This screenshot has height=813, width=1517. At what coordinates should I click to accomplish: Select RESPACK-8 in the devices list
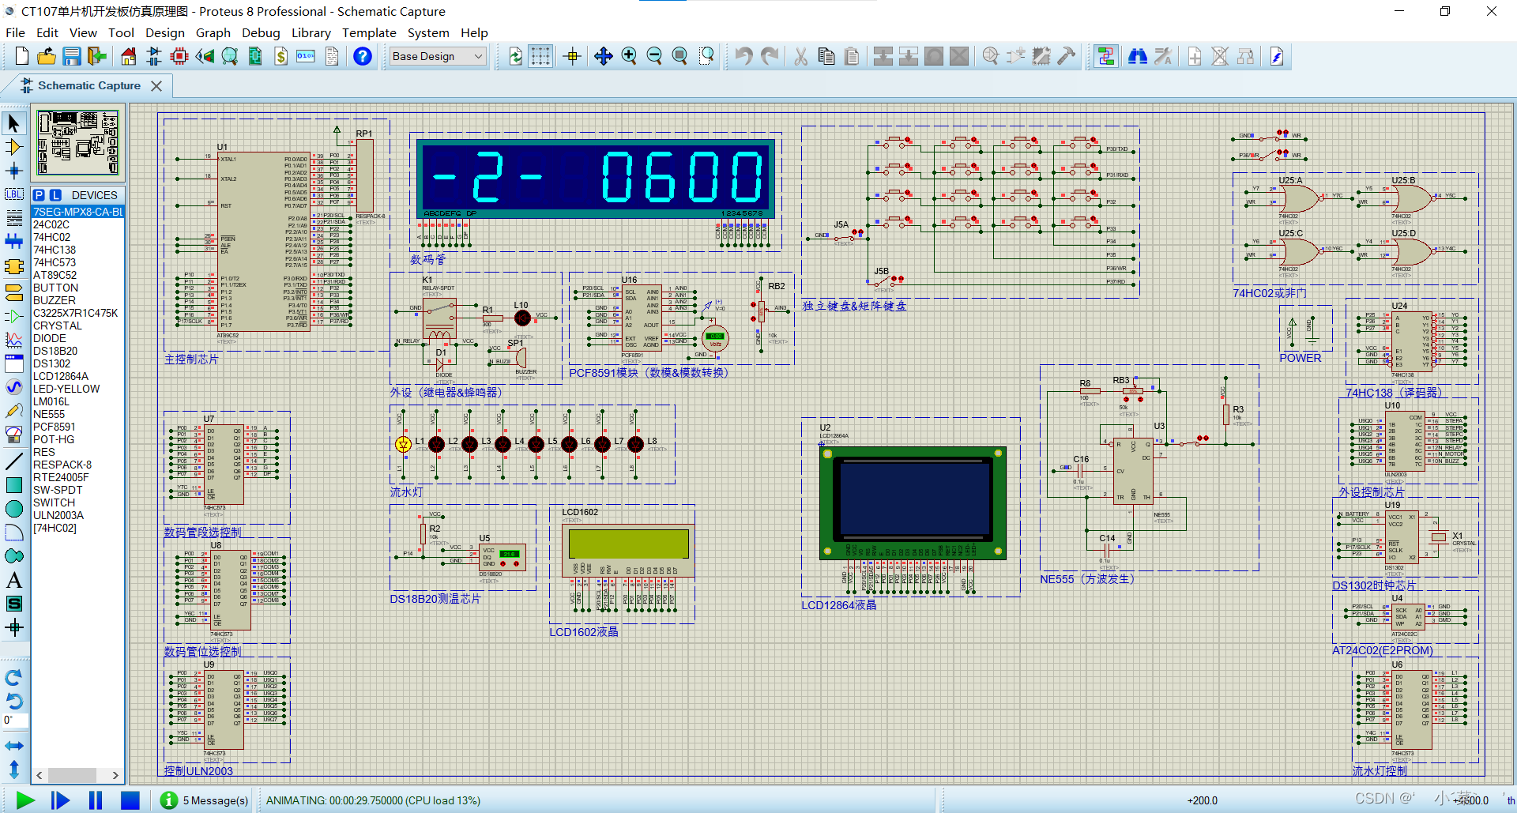[x=77, y=465]
